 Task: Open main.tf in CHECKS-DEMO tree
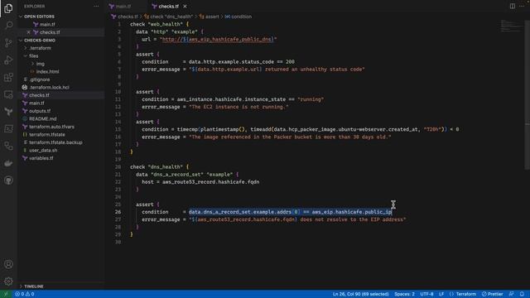36,103
